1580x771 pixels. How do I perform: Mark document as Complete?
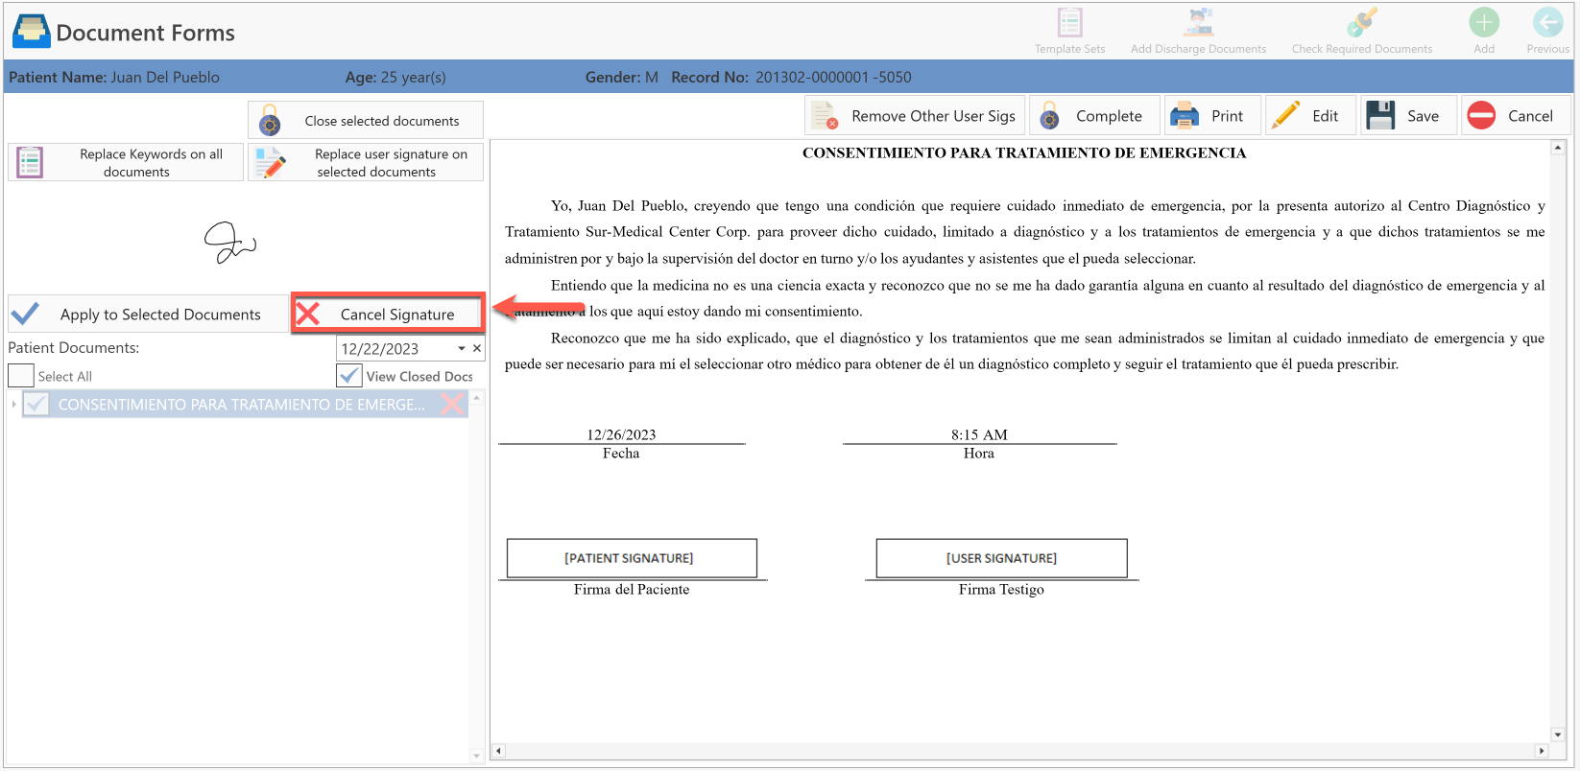point(1094,116)
